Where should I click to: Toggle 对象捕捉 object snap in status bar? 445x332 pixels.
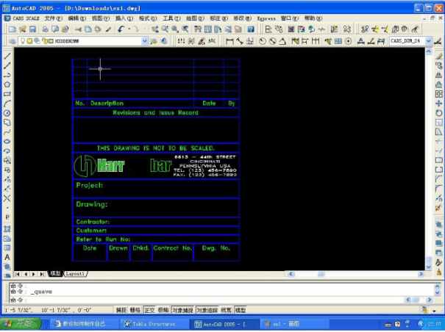click(x=182, y=310)
